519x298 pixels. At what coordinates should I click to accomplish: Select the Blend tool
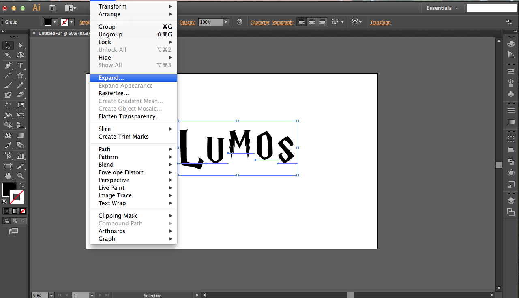pos(20,146)
